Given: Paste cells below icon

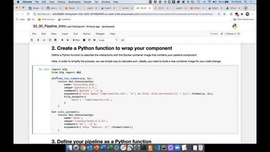Looking at the screenshot, I should [56, 40].
